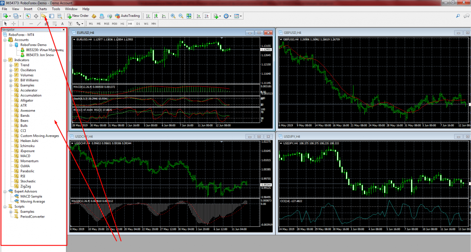Image resolution: width=471 pixels, height=252 pixels.
Task: Expand the Bill Williams folder
Action: (x=11, y=80)
